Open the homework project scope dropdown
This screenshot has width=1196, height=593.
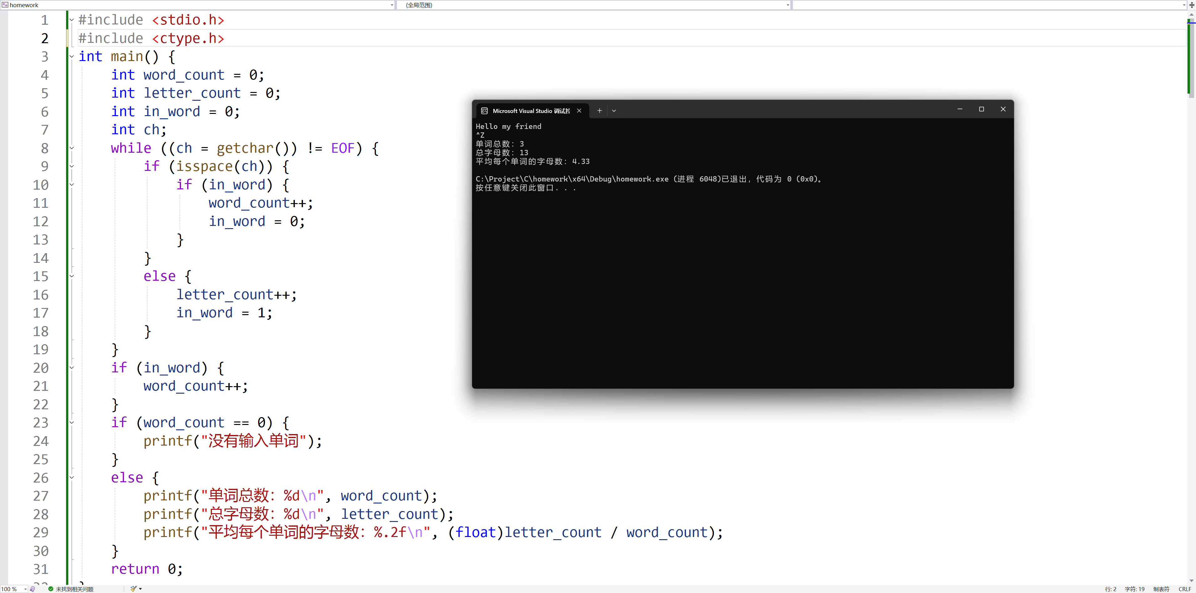[x=392, y=5]
